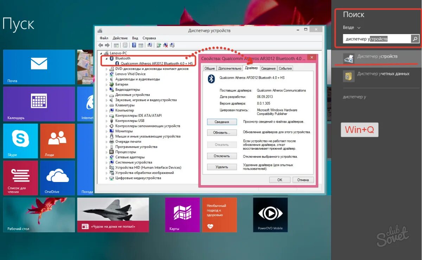Expand DVD-дисководы и дисководы компакт-дисков node
Image resolution: width=422 pixels, height=260 pixels.
coord(107,69)
